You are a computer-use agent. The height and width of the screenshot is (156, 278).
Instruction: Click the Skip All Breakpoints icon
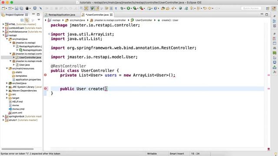coord(40,8)
